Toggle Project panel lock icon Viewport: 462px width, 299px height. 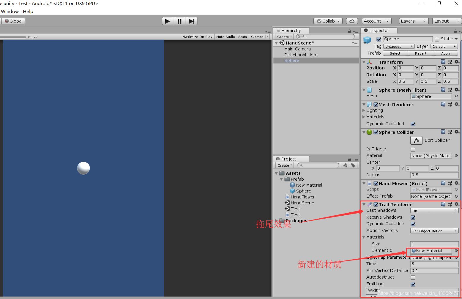click(349, 160)
